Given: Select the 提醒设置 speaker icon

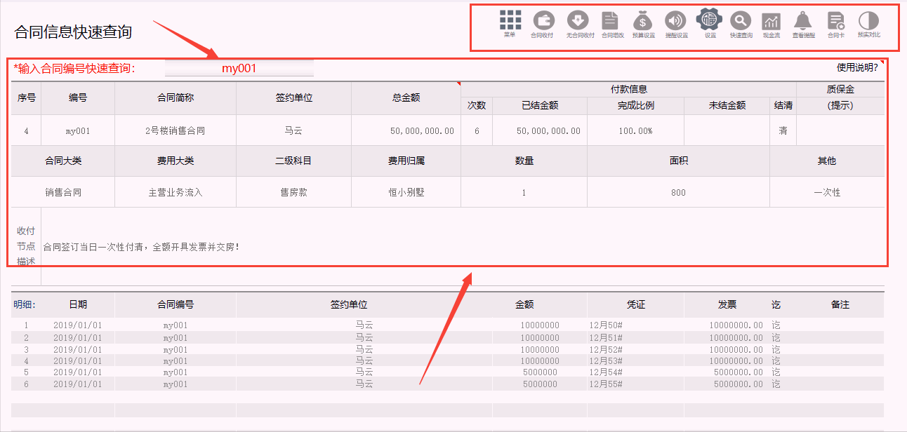Looking at the screenshot, I should point(675,21).
